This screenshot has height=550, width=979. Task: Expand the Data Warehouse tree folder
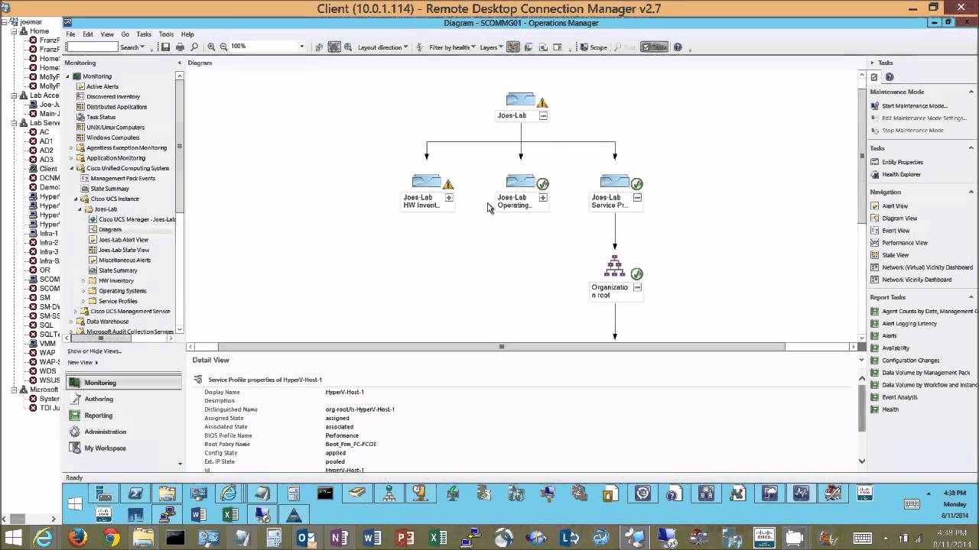pyautogui.click(x=72, y=322)
